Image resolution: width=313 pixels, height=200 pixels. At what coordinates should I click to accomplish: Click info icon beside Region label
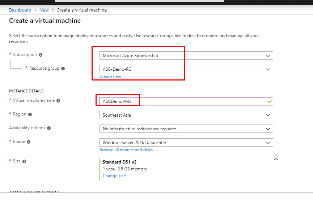click(x=30, y=114)
